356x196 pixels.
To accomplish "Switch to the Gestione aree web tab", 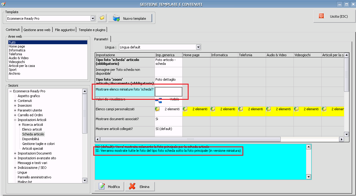I will tap(37, 30).
